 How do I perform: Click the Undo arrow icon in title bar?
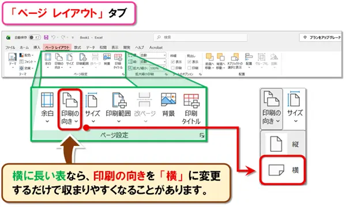pos(53,37)
